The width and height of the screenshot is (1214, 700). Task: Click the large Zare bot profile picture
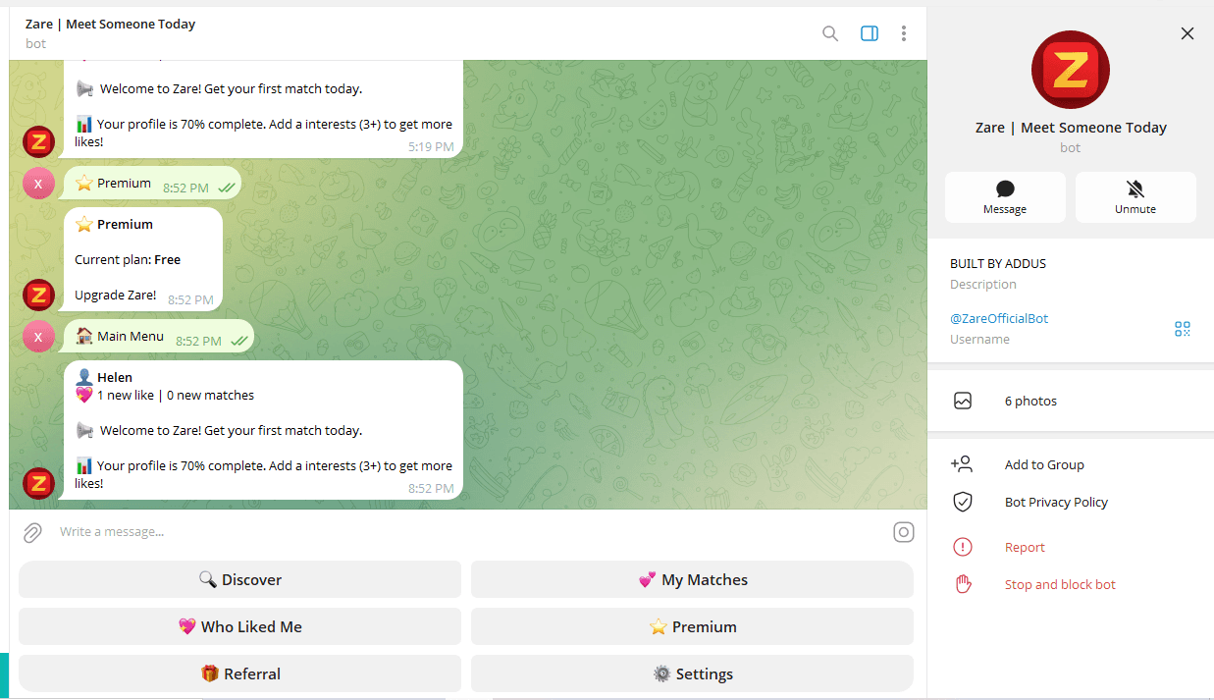point(1071,69)
